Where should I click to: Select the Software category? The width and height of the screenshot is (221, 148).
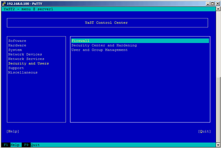pyautogui.click(x=17, y=41)
